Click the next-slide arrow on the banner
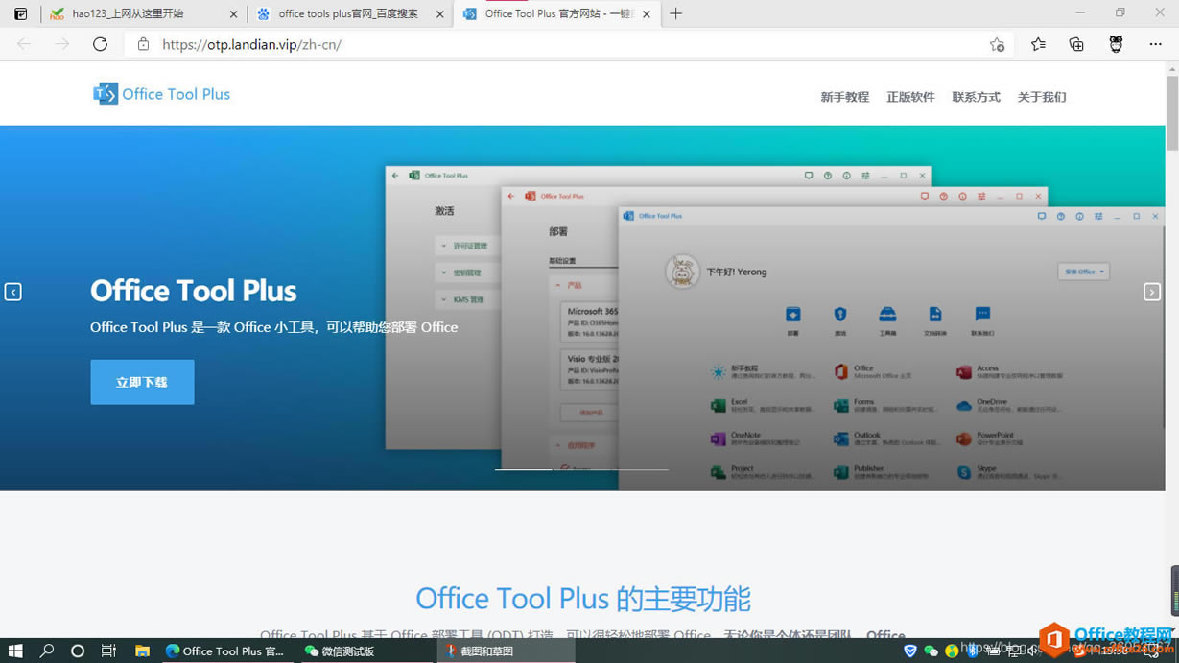Image resolution: width=1179 pixels, height=663 pixels. pos(1151,292)
